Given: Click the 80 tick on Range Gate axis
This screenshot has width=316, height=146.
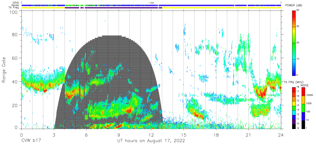Looking at the screenshot, I should click(x=14, y=35).
